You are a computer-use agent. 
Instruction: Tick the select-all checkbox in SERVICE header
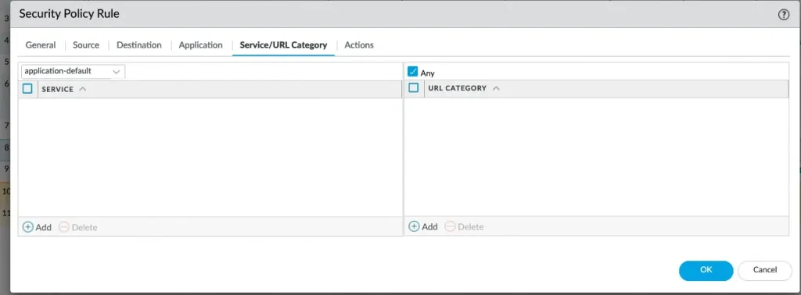(27, 89)
